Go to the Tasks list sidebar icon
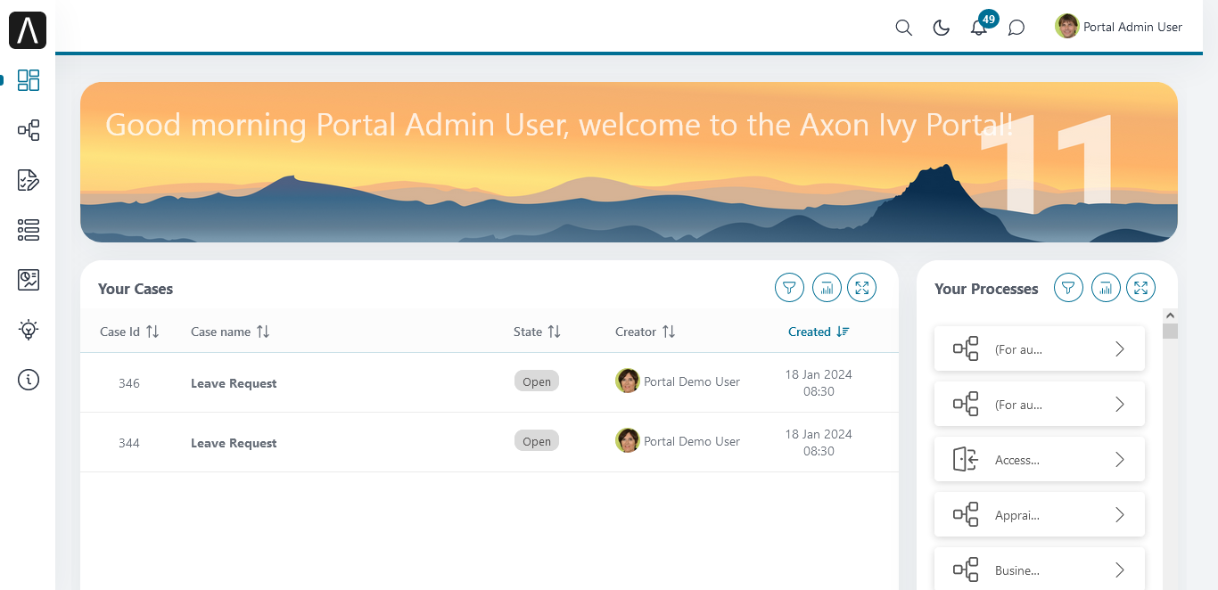 (29, 180)
